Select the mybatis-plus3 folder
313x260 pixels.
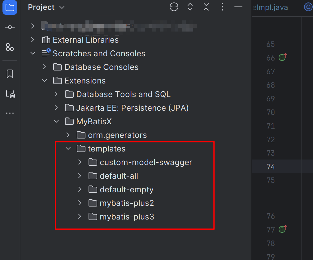[127, 217]
